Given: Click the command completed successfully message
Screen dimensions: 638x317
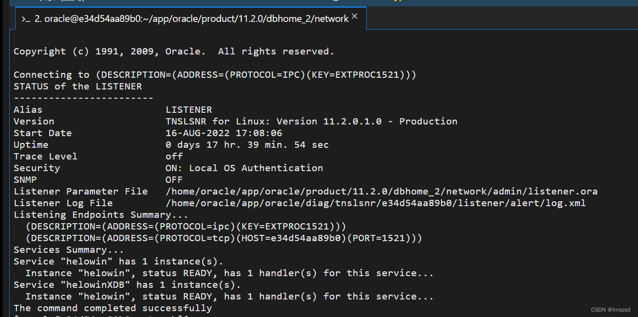Looking at the screenshot, I should (x=113, y=308).
